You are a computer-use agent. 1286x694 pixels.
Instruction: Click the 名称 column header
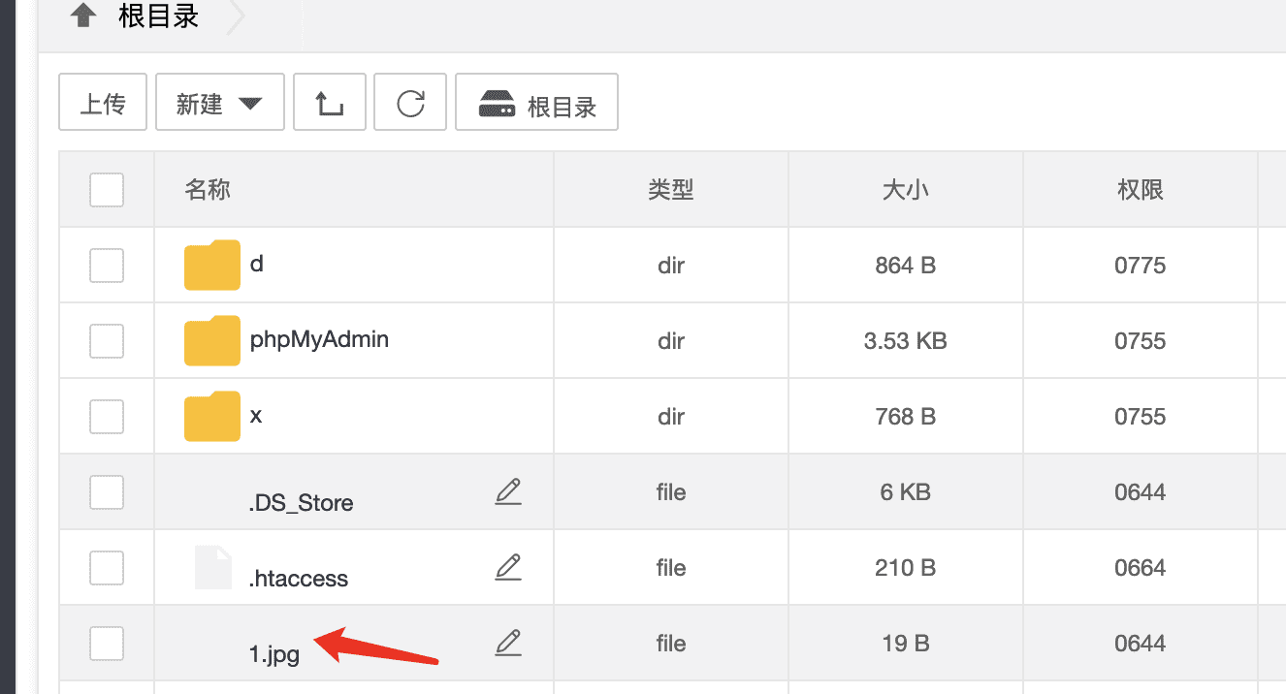[208, 190]
